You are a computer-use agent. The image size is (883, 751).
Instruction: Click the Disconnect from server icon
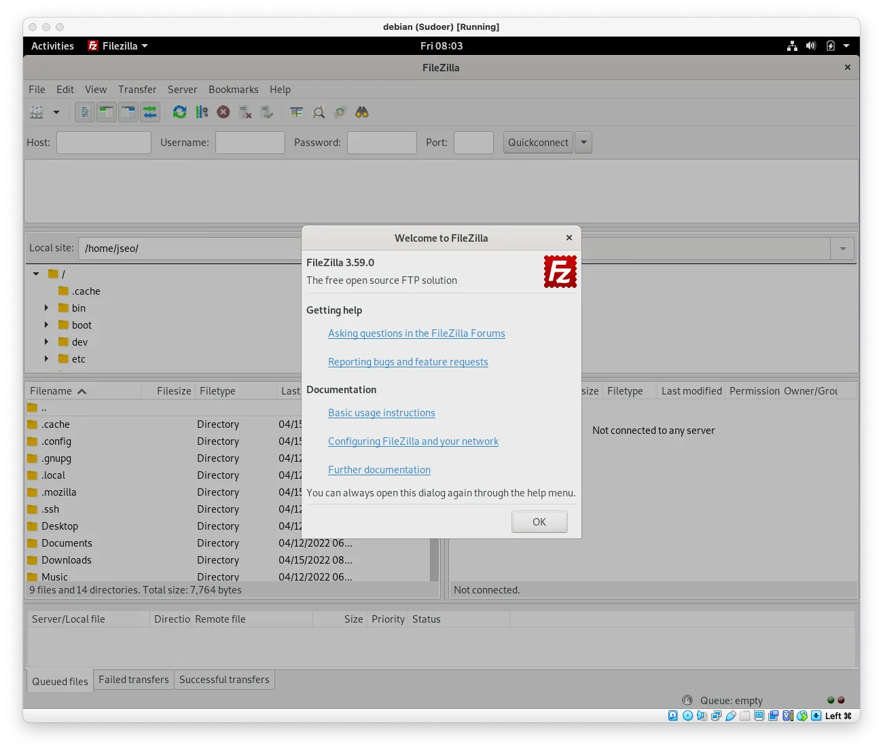[x=245, y=112]
